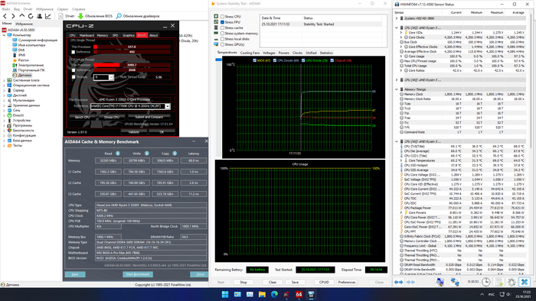Screen dimensions: 536x301
Task: Click HWiNFO shrink columns faded arrows icon
Action: [410, 282]
